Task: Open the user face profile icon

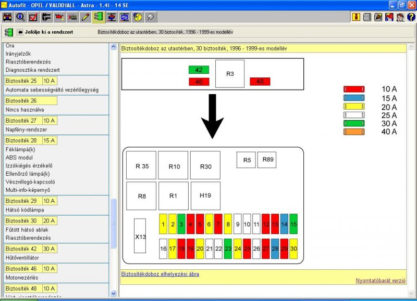Action: (x=400, y=17)
